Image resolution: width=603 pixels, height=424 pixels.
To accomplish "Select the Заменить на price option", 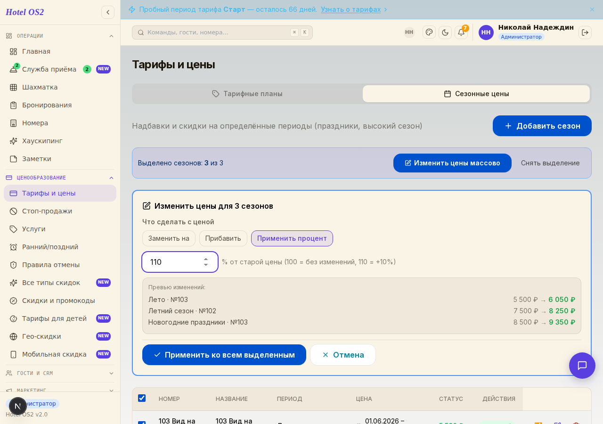I will (169, 238).
